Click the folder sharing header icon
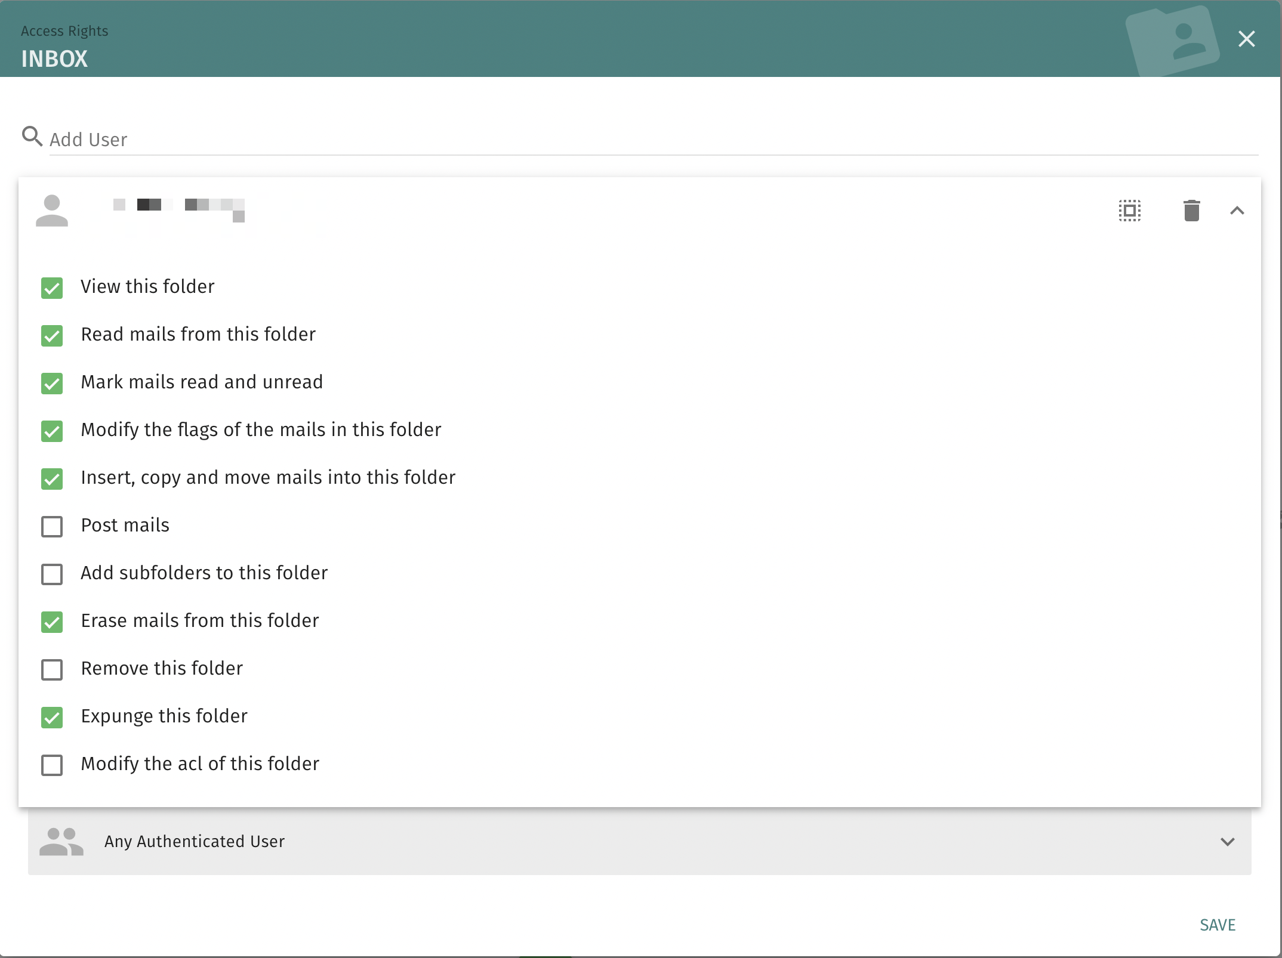The image size is (1282, 958). [x=1172, y=40]
